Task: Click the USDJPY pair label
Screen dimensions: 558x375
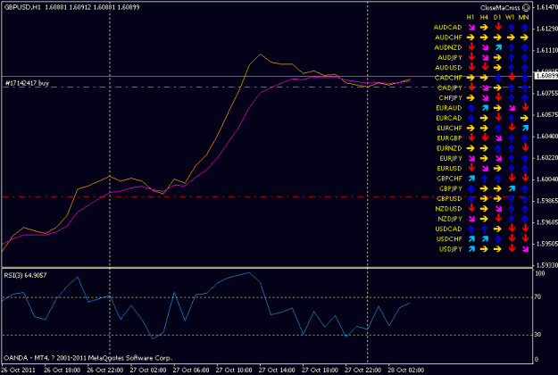Action: (451, 249)
